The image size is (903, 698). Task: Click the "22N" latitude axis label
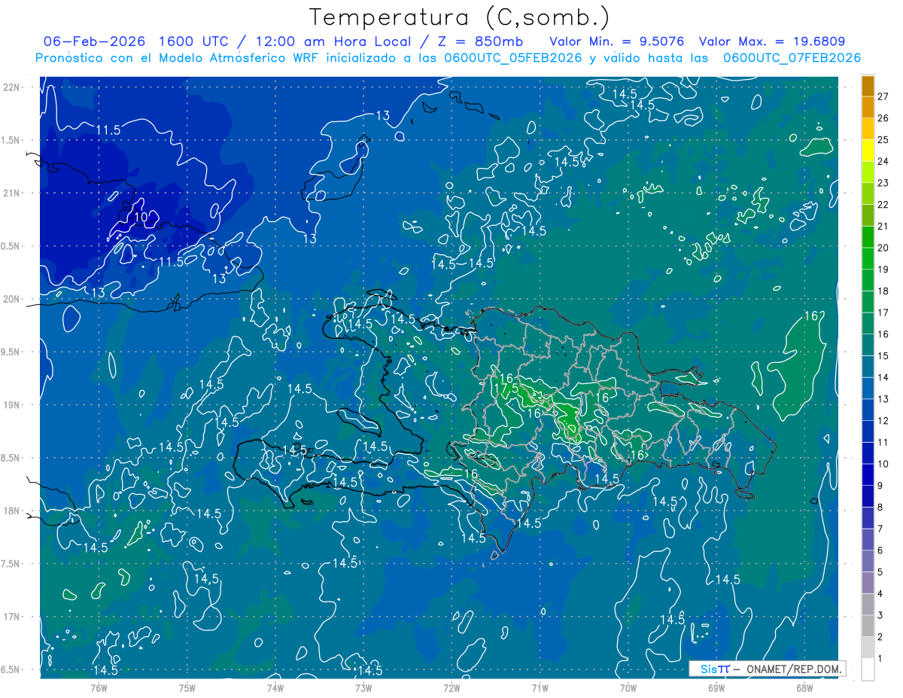[13, 87]
